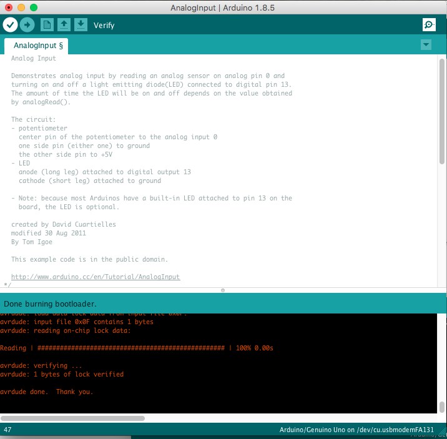Open the tab menu dropdown arrow
Image resolution: width=447 pixels, height=439 pixels.
click(426, 44)
